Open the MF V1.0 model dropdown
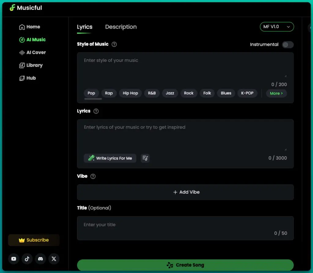The height and width of the screenshot is (273, 313). [277, 27]
